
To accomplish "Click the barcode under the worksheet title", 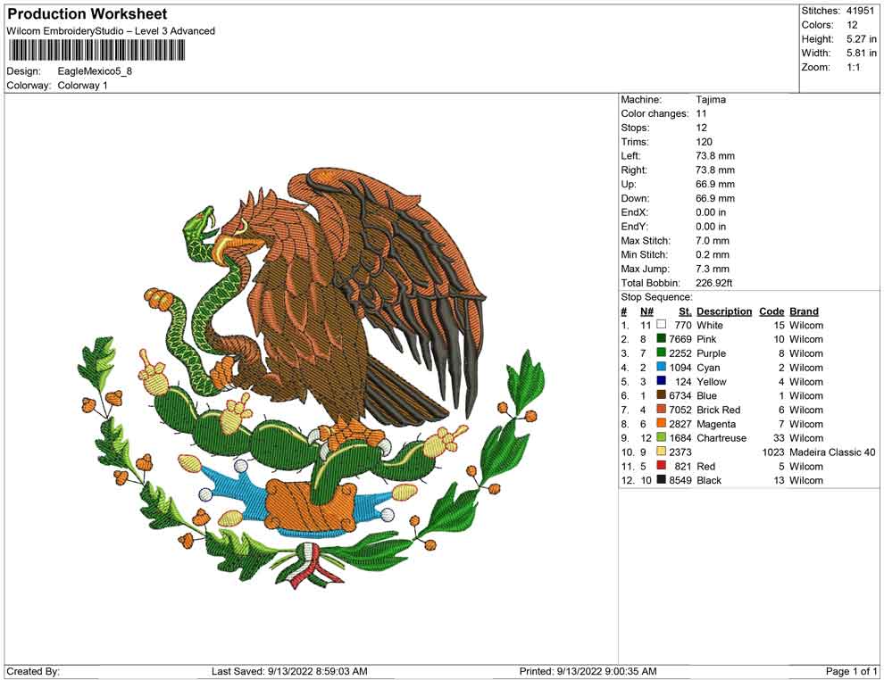I will pos(96,50).
